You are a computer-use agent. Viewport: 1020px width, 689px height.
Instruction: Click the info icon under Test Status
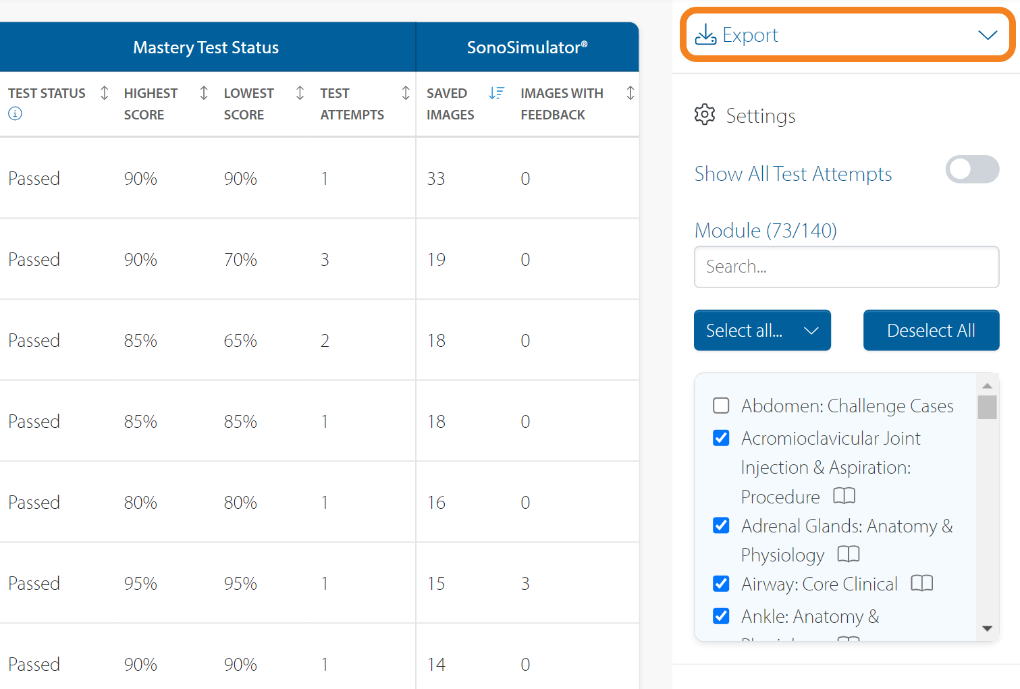click(x=15, y=113)
